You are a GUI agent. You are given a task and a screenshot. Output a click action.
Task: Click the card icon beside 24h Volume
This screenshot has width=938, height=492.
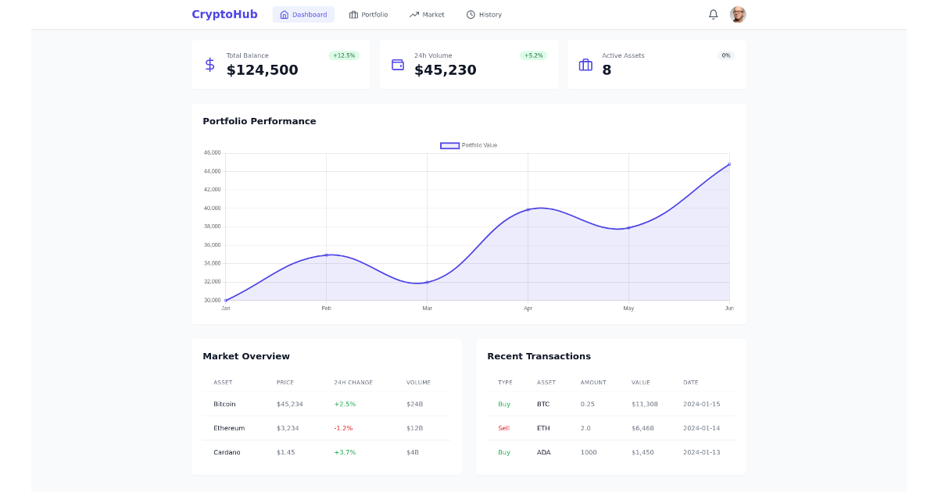(397, 63)
